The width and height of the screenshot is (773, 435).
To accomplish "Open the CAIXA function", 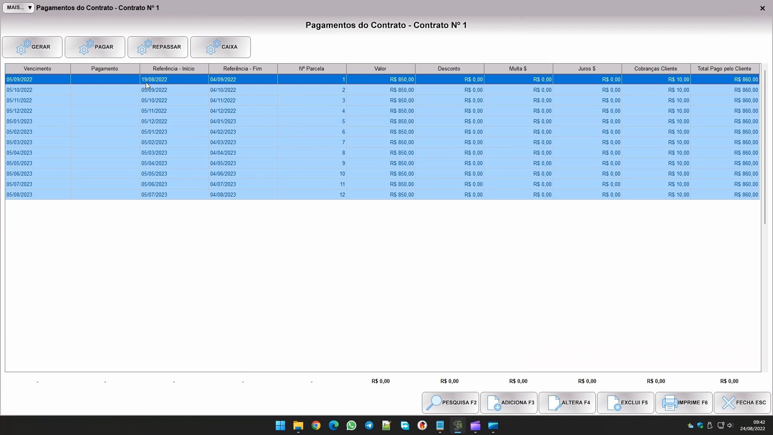I will pyautogui.click(x=221, y=47).
